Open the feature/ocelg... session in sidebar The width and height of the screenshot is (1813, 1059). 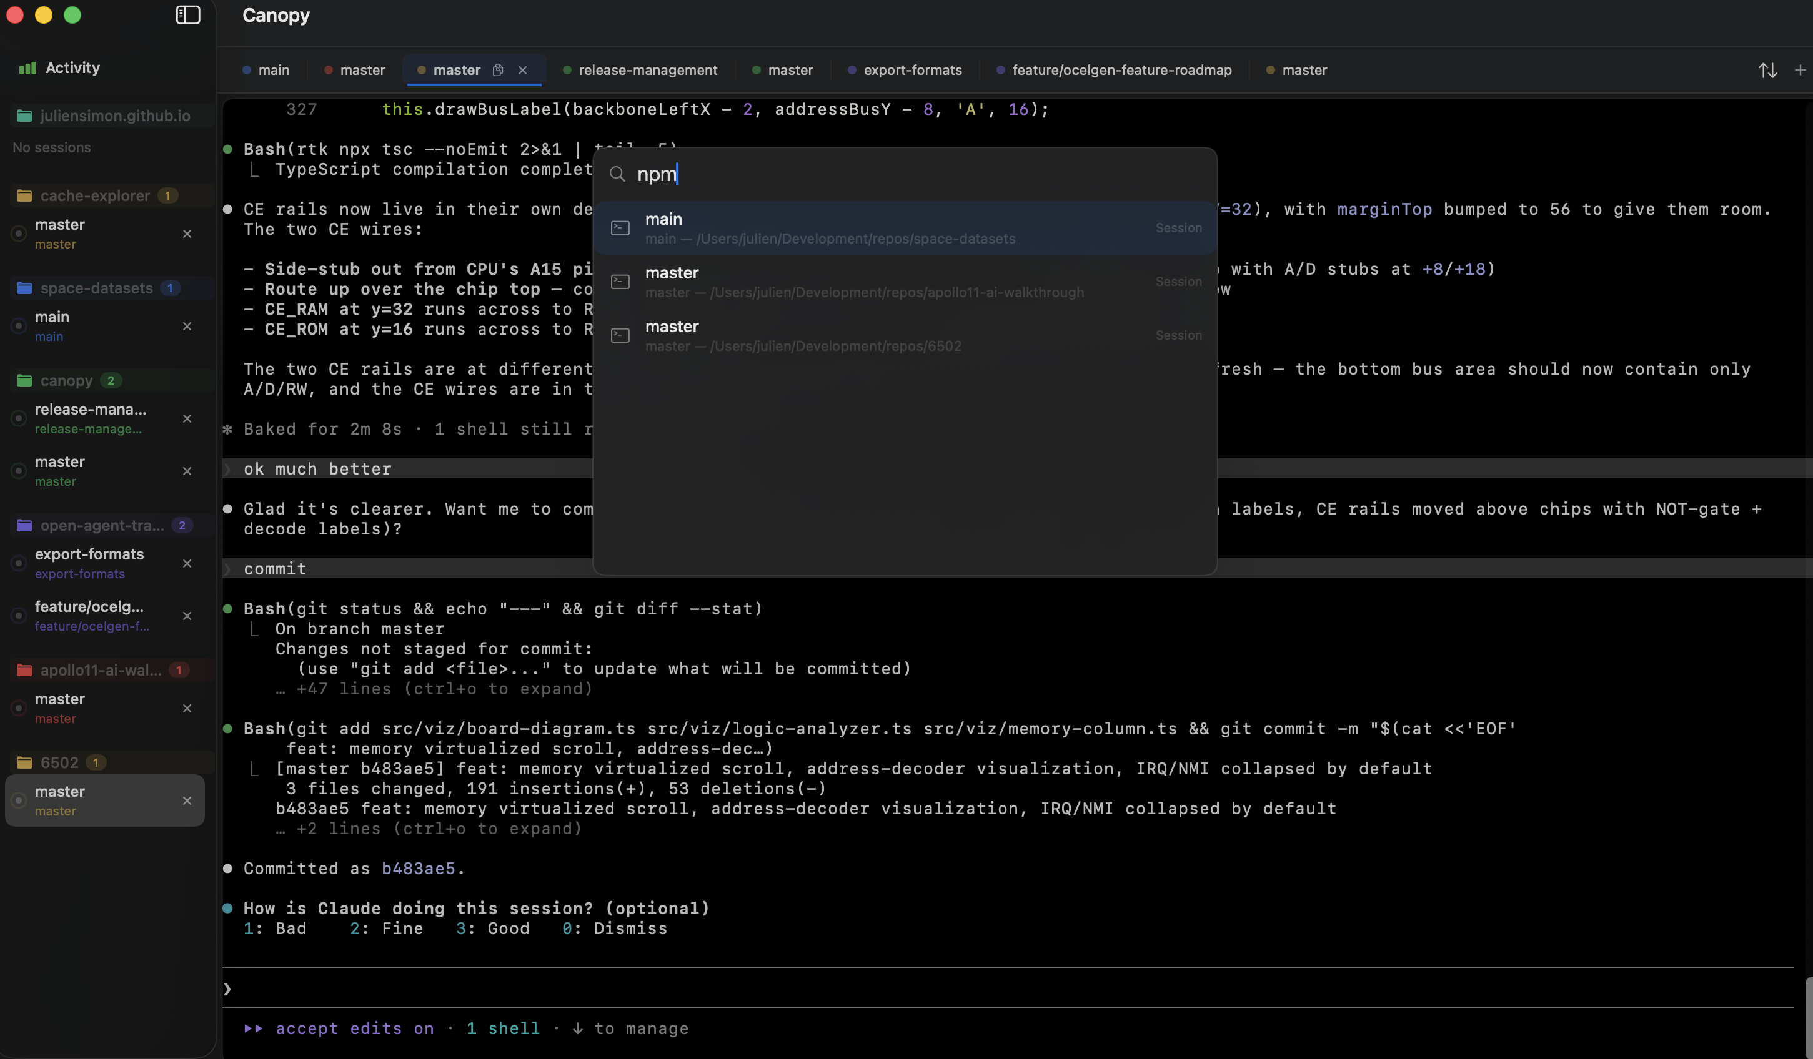pyautogui.click(x=105, y=616)
